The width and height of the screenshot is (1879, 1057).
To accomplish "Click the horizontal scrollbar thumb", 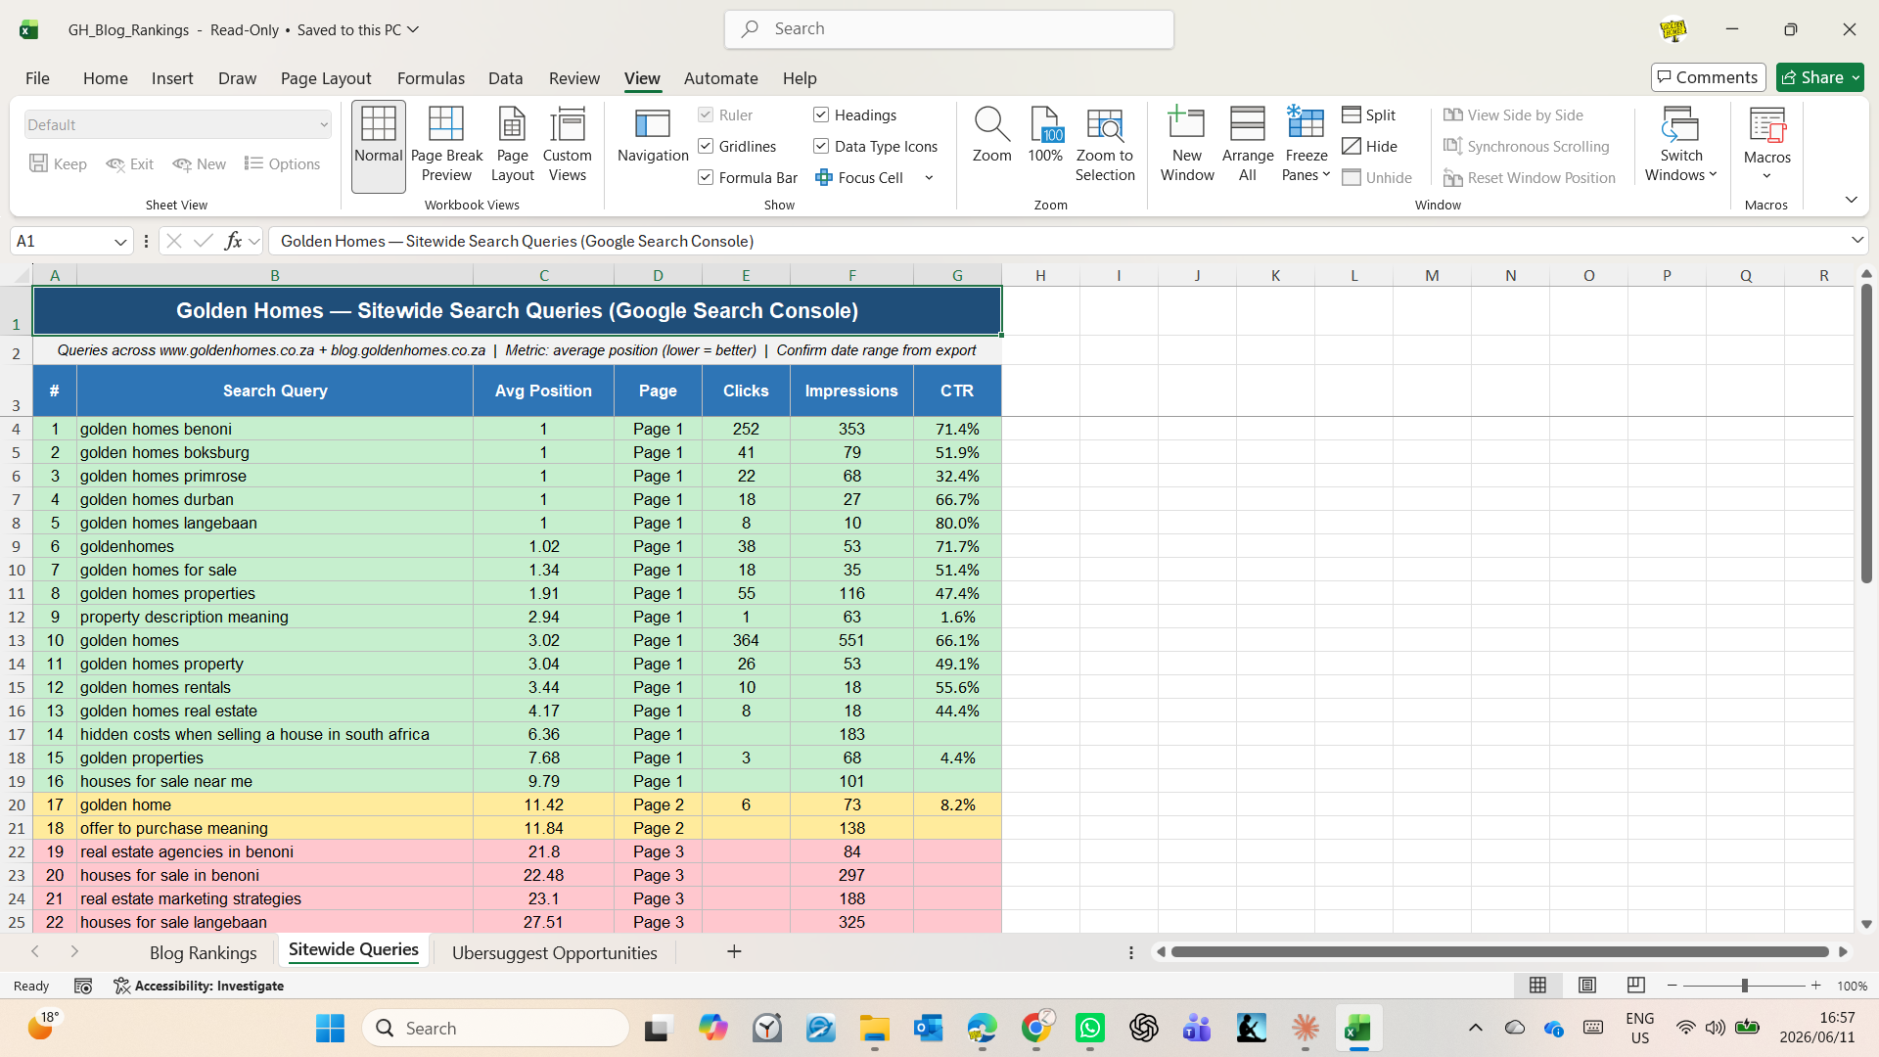I will click(1499, 951).
